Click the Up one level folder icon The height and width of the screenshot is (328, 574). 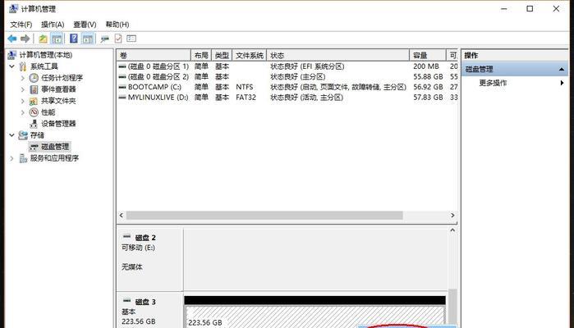[x=44, y=39]
